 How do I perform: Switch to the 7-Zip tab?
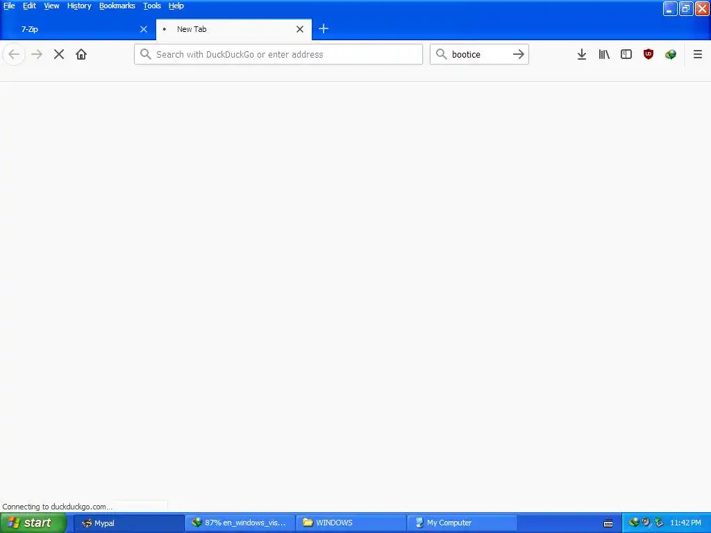78,29
